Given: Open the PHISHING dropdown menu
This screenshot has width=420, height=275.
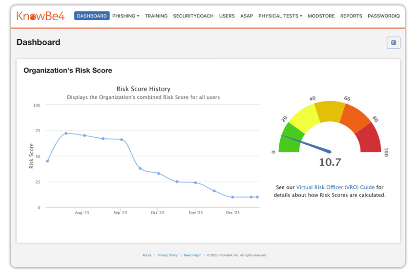Looking at the screenshot, I should [123, 16].
